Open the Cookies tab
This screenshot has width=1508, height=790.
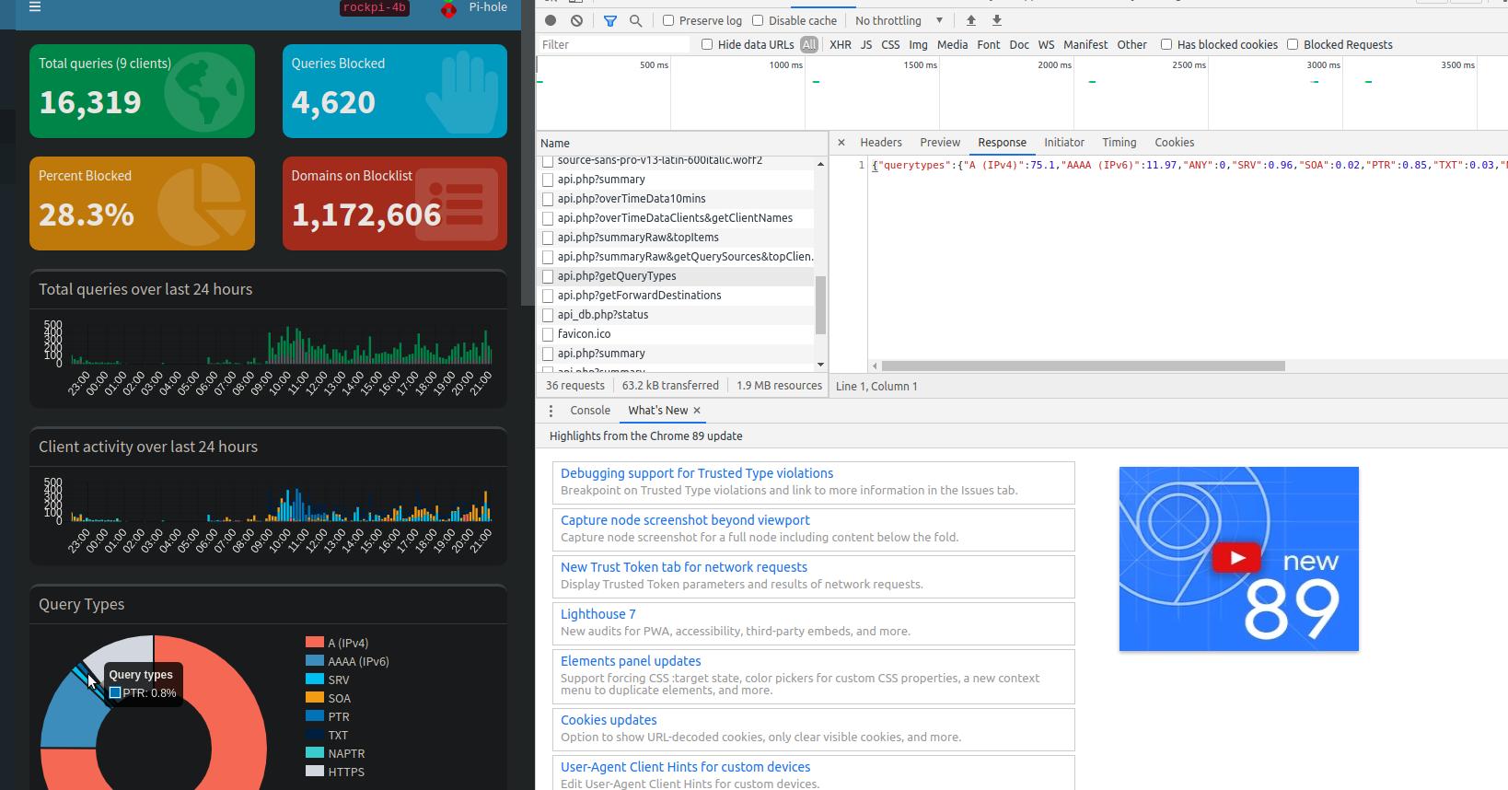pos(1175,143)
